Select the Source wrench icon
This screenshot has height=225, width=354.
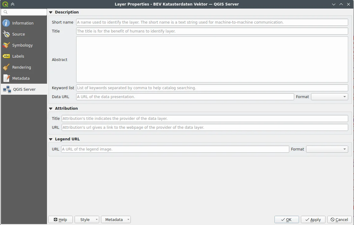coord(6,34)
